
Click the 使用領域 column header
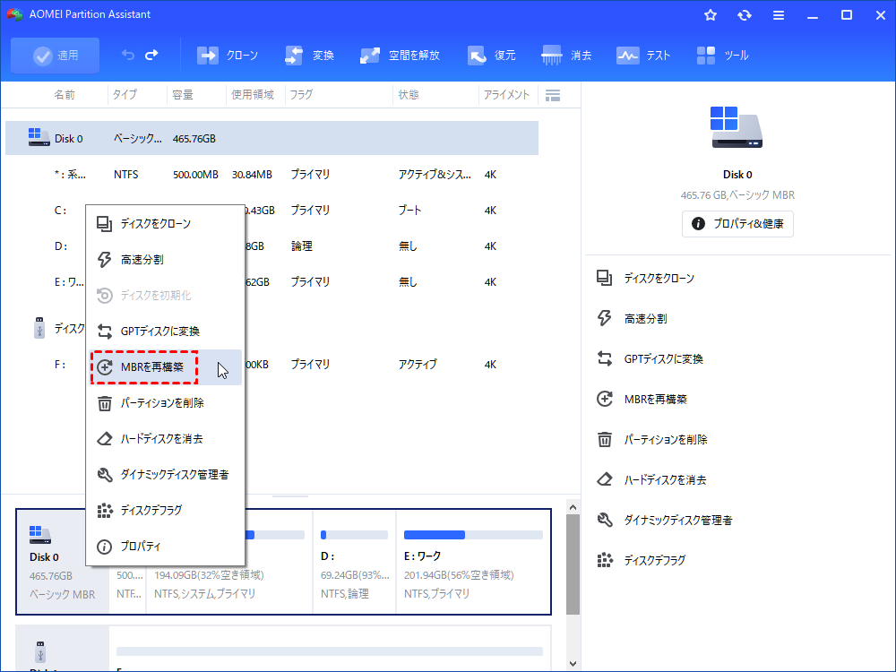[252, 95]
